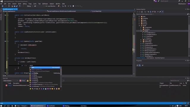Click the Save All toolbar icon
The image size is (190, 107).
point(17,6)
